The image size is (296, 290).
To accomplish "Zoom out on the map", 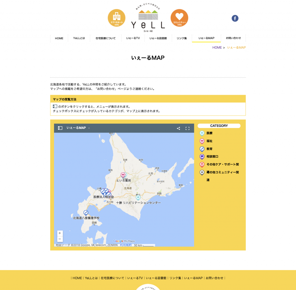I will (60, 239).
